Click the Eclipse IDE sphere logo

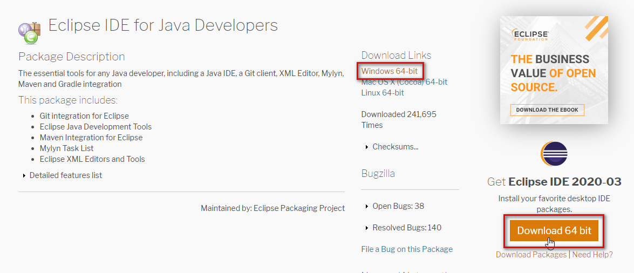tap(554, 153)
